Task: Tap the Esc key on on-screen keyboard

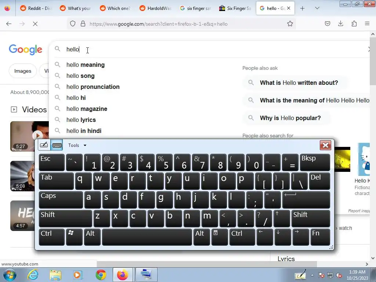Action: 51,162
